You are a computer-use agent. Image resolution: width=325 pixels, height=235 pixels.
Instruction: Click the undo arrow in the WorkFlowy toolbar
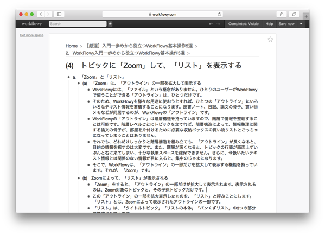coord(211,24)
